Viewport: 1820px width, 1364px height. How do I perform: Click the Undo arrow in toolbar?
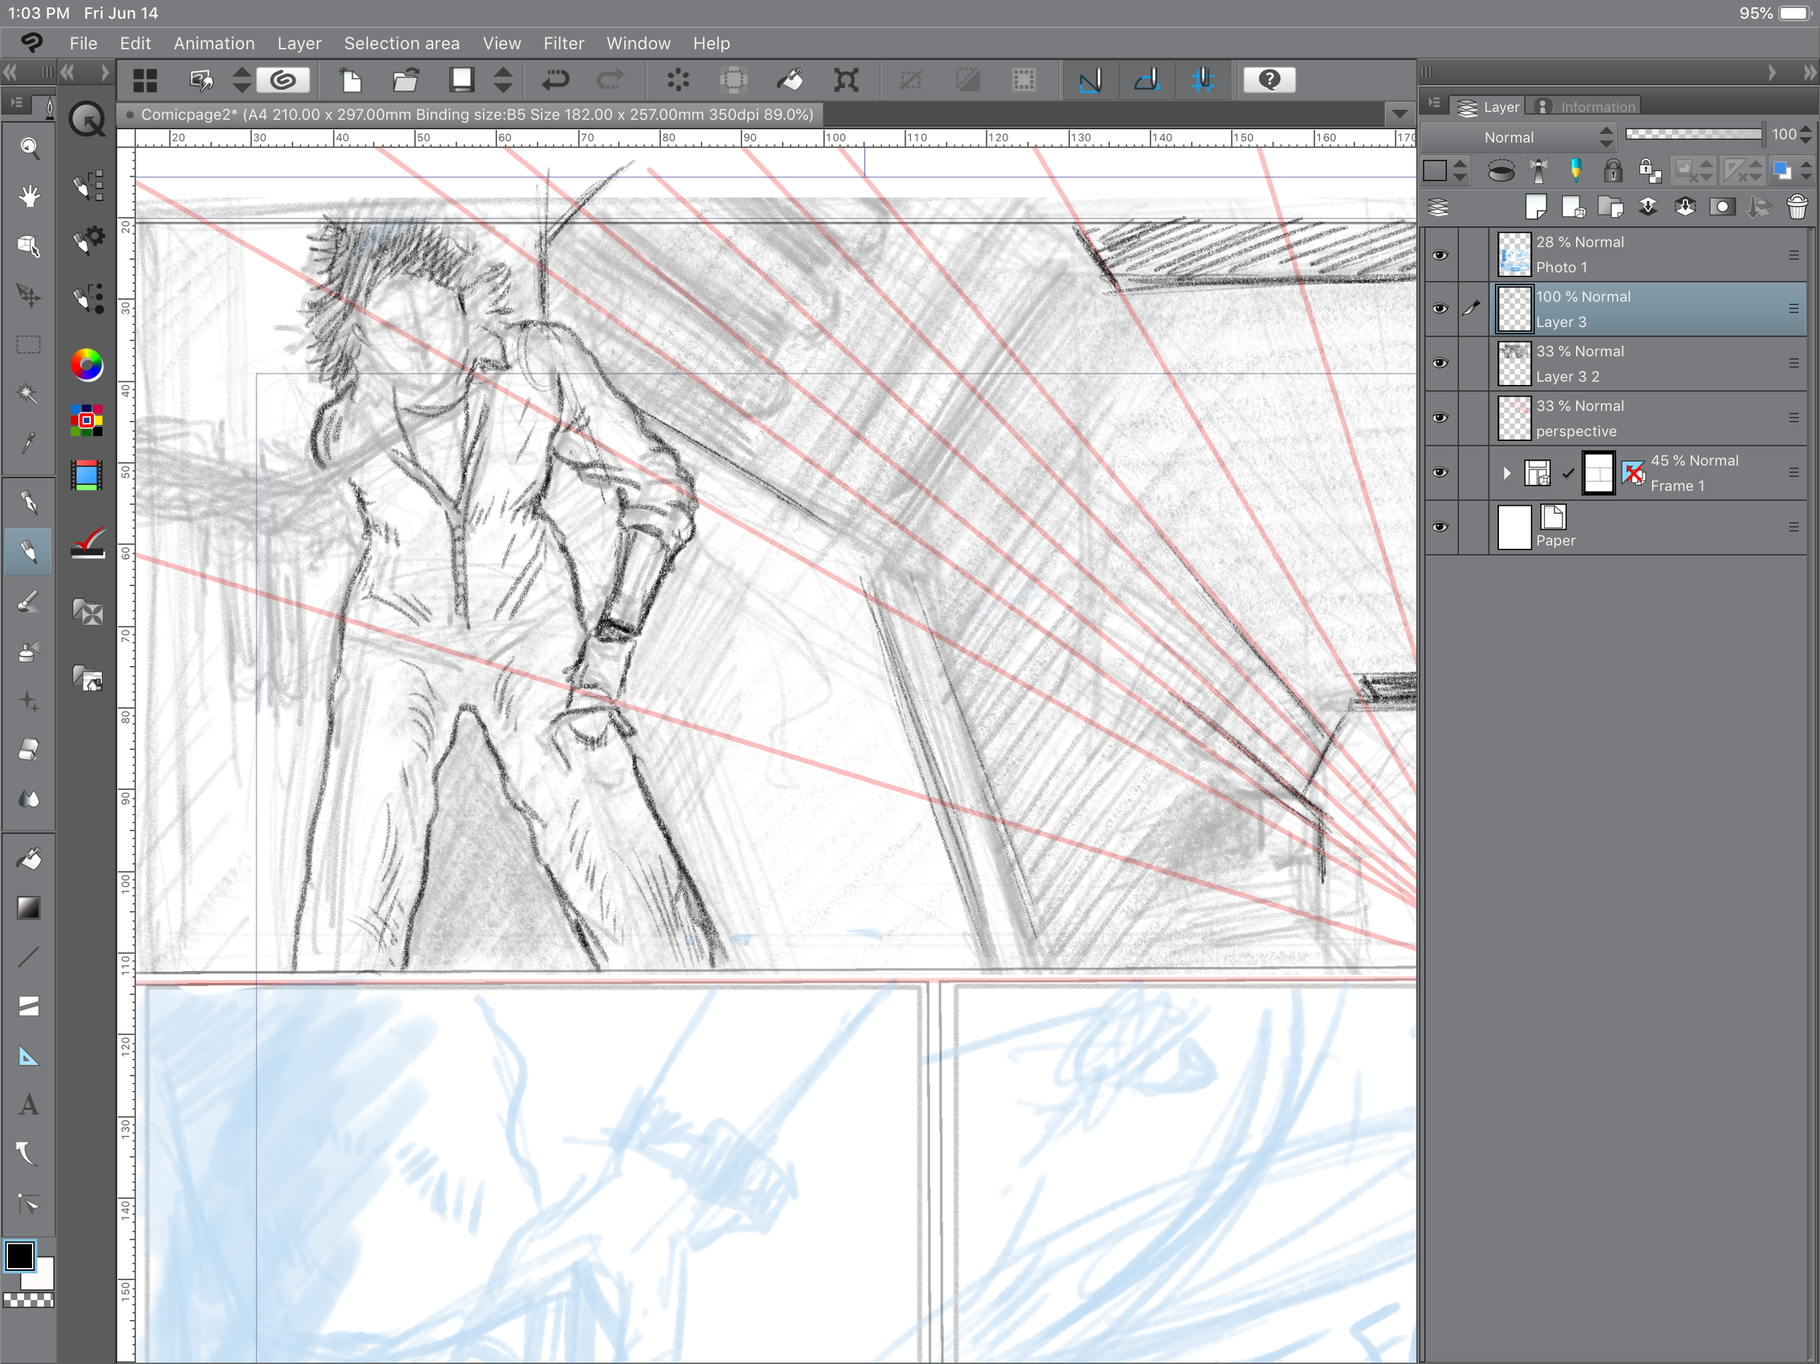coord(556,80)
